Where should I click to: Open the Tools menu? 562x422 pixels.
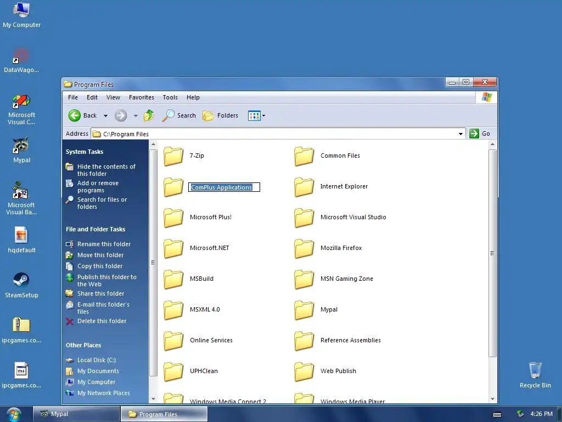170,97
